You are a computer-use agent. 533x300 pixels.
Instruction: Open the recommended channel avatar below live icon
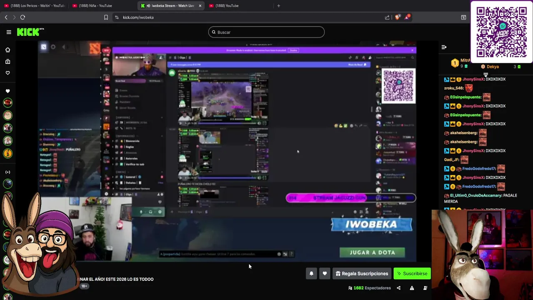(x=7, y=183)
